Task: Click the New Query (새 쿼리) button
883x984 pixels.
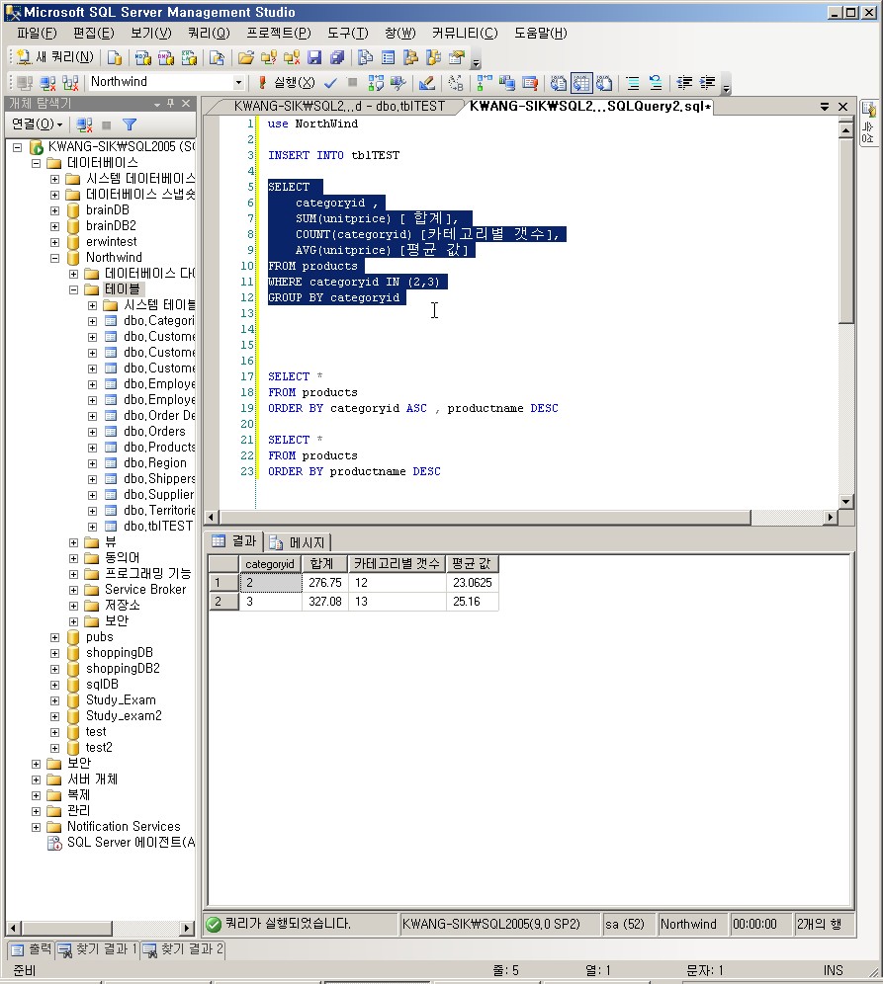Action: coord(54,57)
